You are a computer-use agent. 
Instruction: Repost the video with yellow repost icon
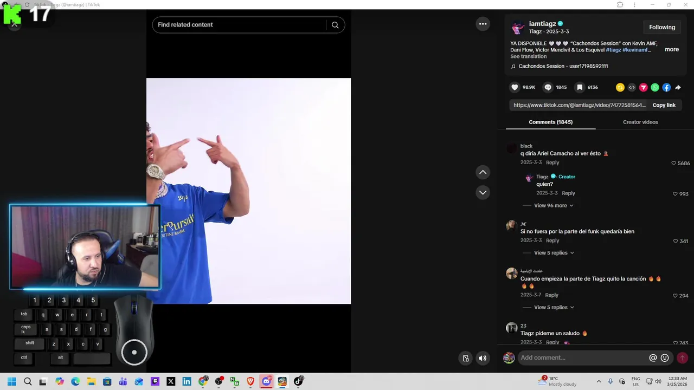pos(620,87)
